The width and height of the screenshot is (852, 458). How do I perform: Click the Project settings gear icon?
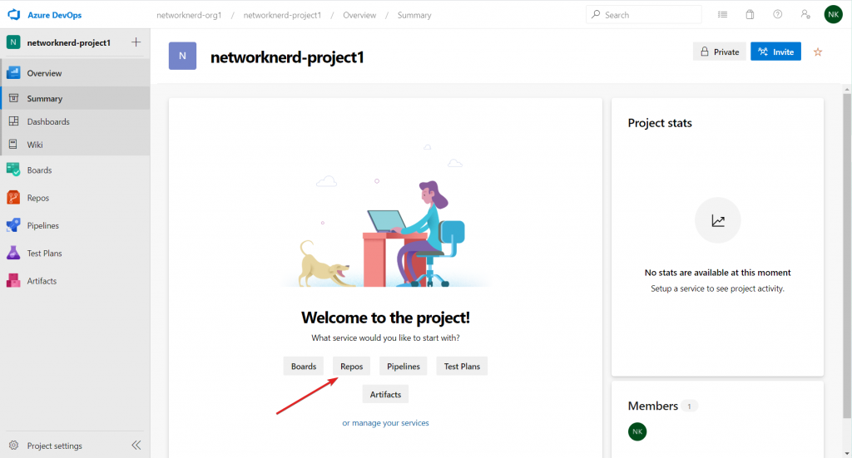coord(13,446)
